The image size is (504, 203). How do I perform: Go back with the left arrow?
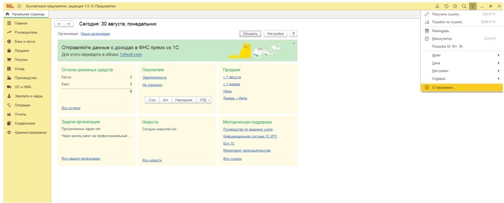59,24
